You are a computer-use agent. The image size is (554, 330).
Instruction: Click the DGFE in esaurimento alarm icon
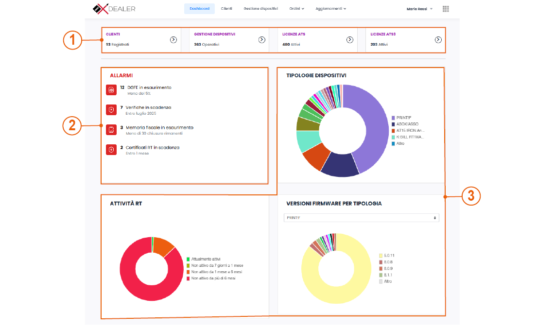(x=111, y=90)
